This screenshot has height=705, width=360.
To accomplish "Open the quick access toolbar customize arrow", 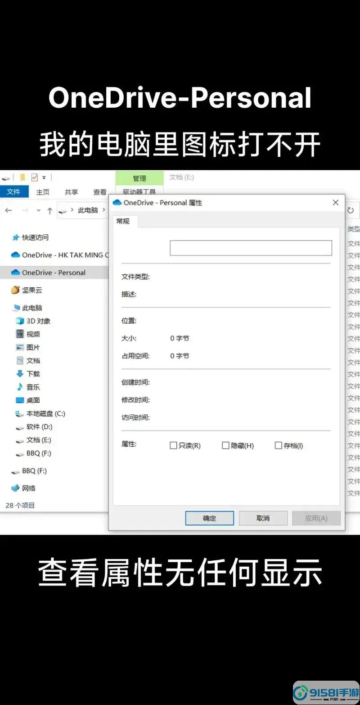I will tap(44, 177).
